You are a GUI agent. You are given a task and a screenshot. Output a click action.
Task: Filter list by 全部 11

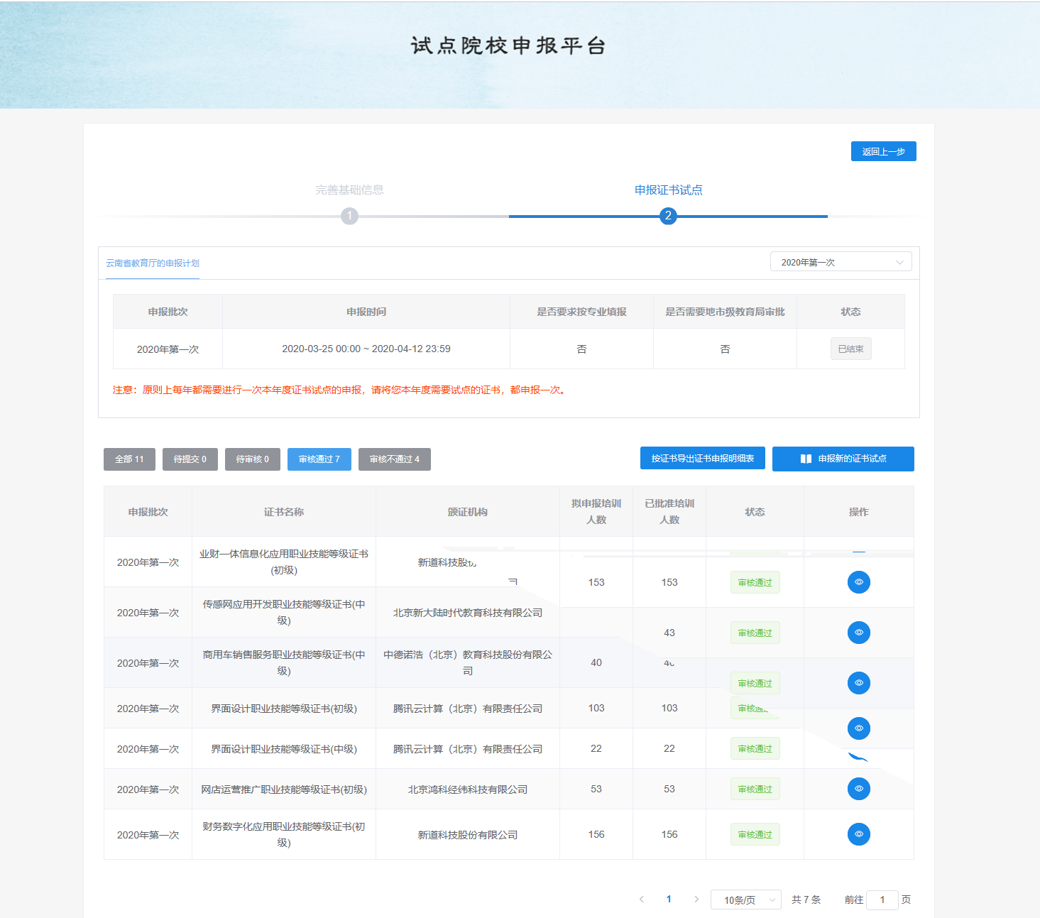pyautogui.click(x=129, y=459)
